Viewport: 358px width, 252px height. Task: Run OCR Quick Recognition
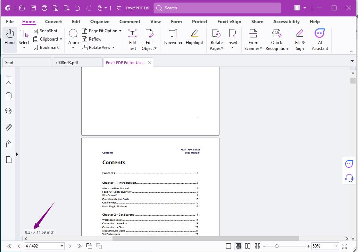pyautogui.click(x=276, y=40)
